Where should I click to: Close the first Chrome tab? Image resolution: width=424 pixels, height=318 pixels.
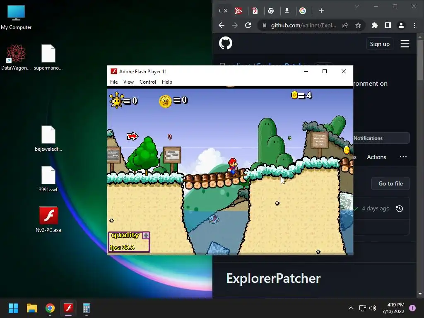point(226,11)
